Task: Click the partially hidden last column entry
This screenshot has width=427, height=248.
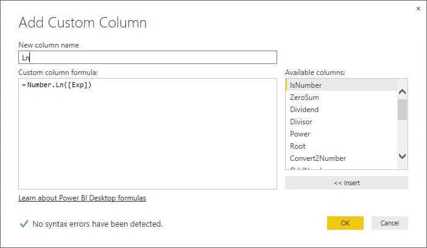Action: pos(308,169)
